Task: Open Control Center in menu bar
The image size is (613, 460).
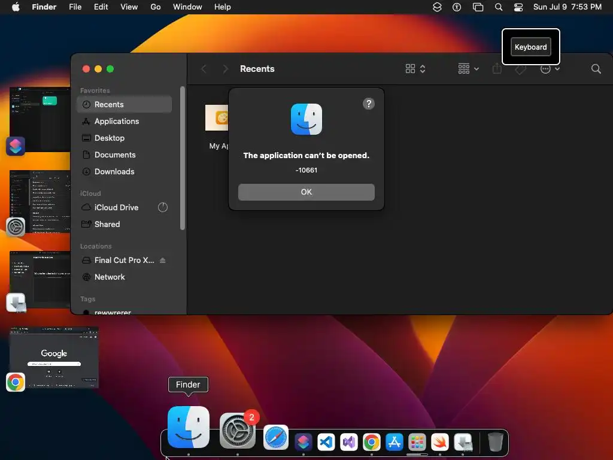Action: point(518,7)
